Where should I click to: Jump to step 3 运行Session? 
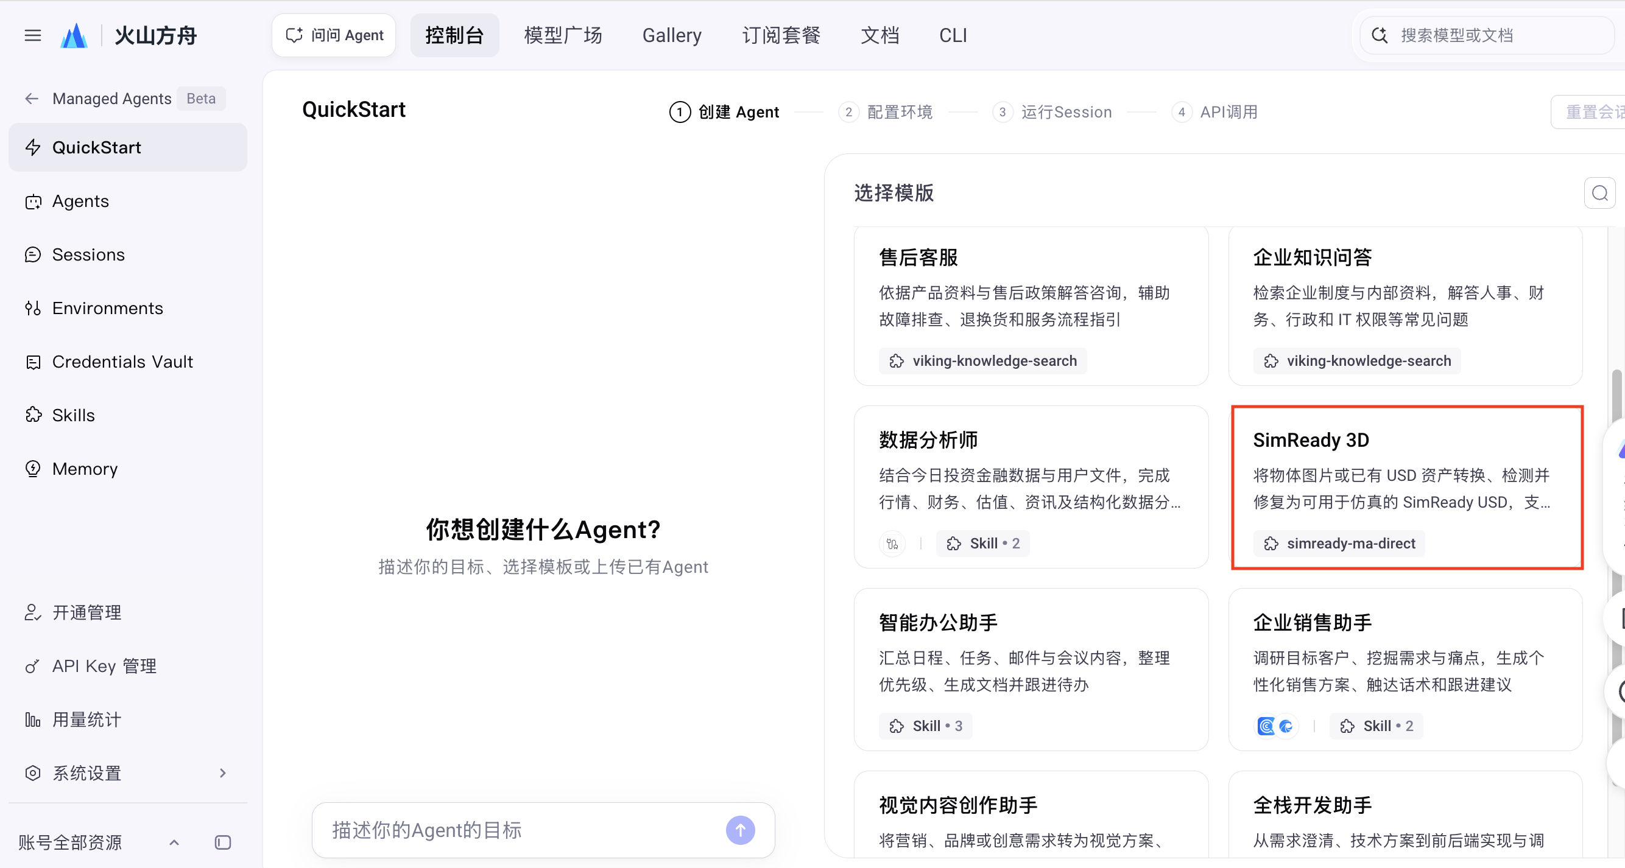click(1052, 112)
